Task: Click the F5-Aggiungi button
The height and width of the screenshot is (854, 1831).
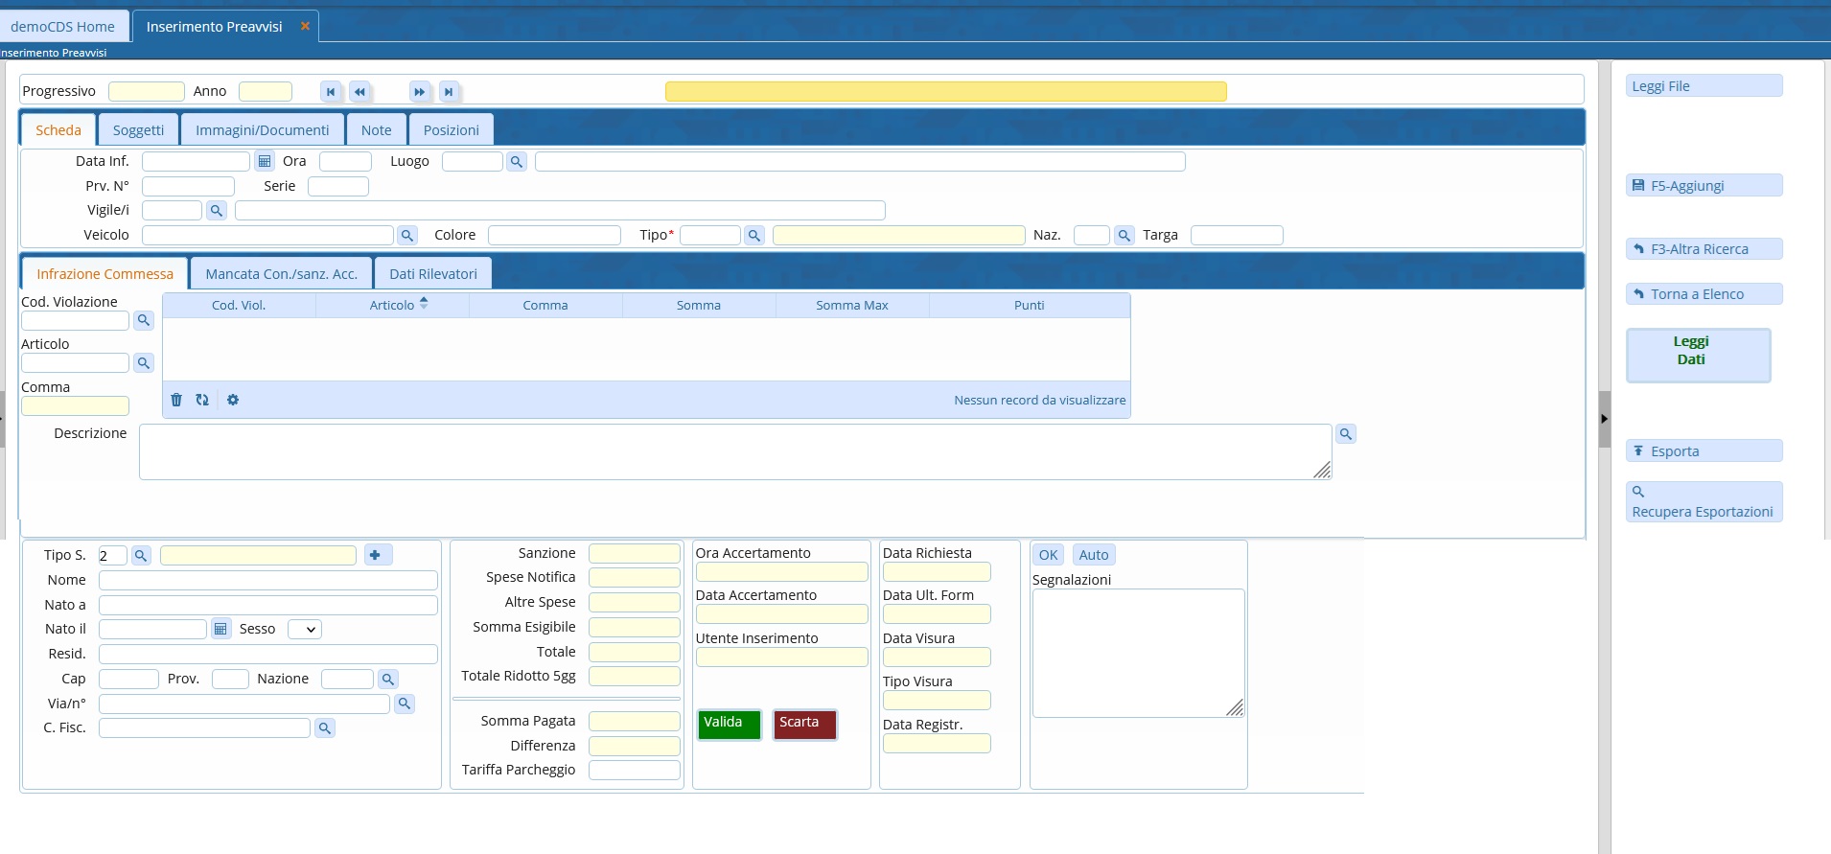Action: coord(1704,186)
